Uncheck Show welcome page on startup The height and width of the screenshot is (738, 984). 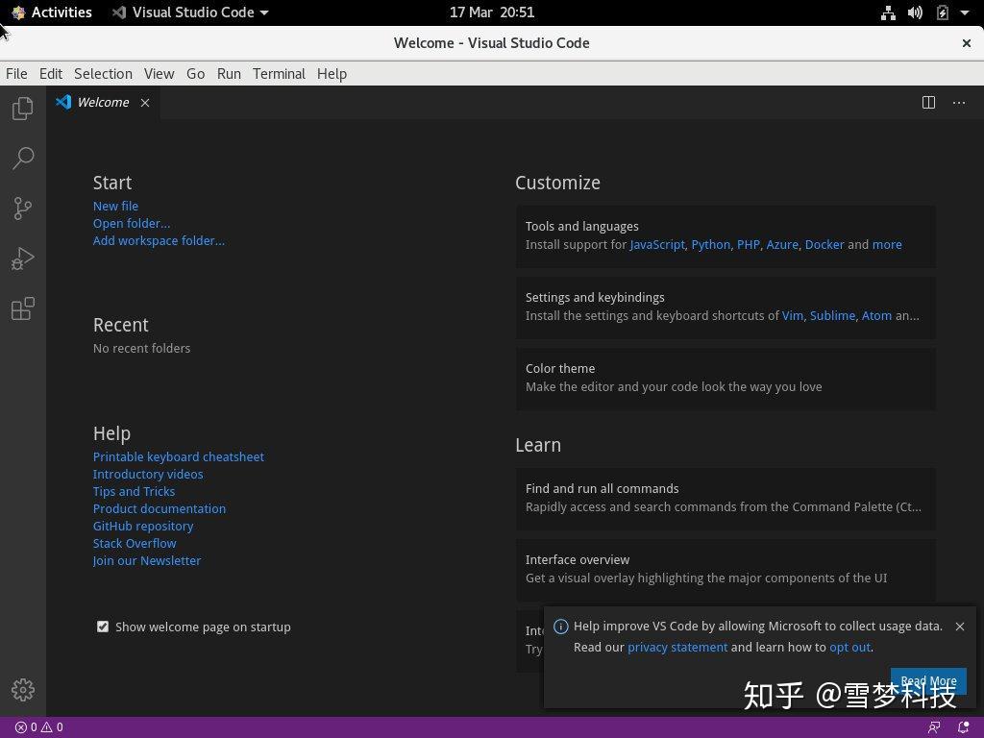(x=103, y=626)
